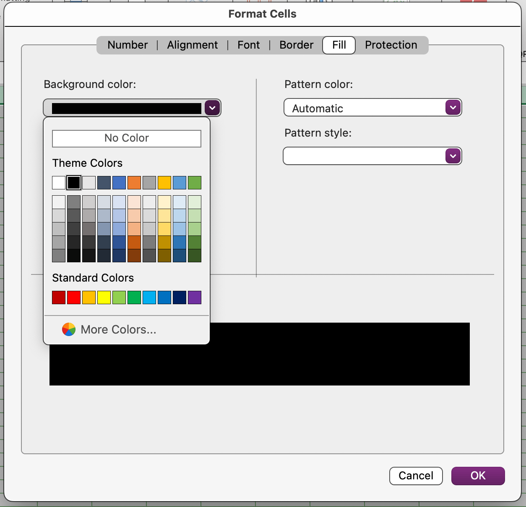Click the black Background color preview bar
Image resolution: width=526 pixels, height=507 pixels.
[x=127, y=109]
